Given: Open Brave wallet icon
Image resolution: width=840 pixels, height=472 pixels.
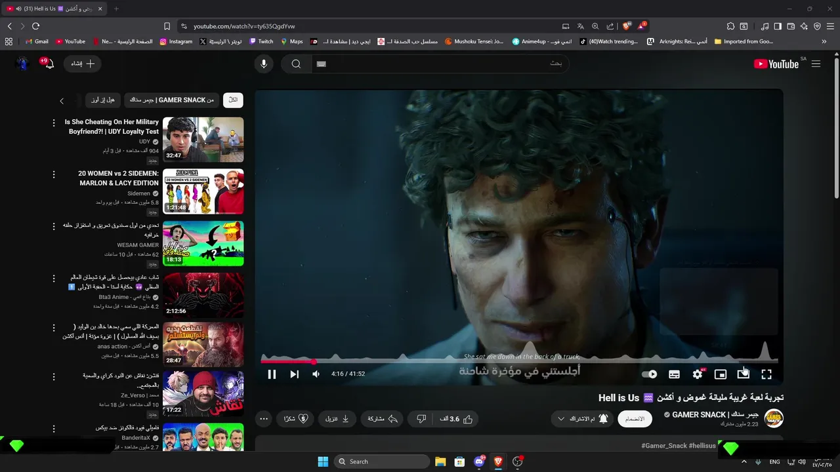Looking at the screenshot, I should (791, 26).
